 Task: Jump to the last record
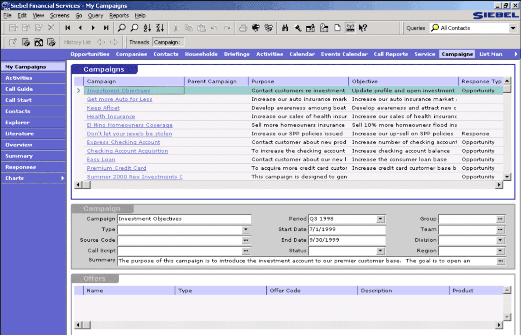point(106,28)
